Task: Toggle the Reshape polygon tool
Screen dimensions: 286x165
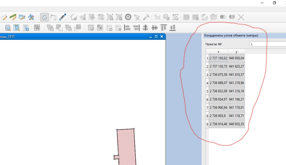Action: (x=45, y=17)
